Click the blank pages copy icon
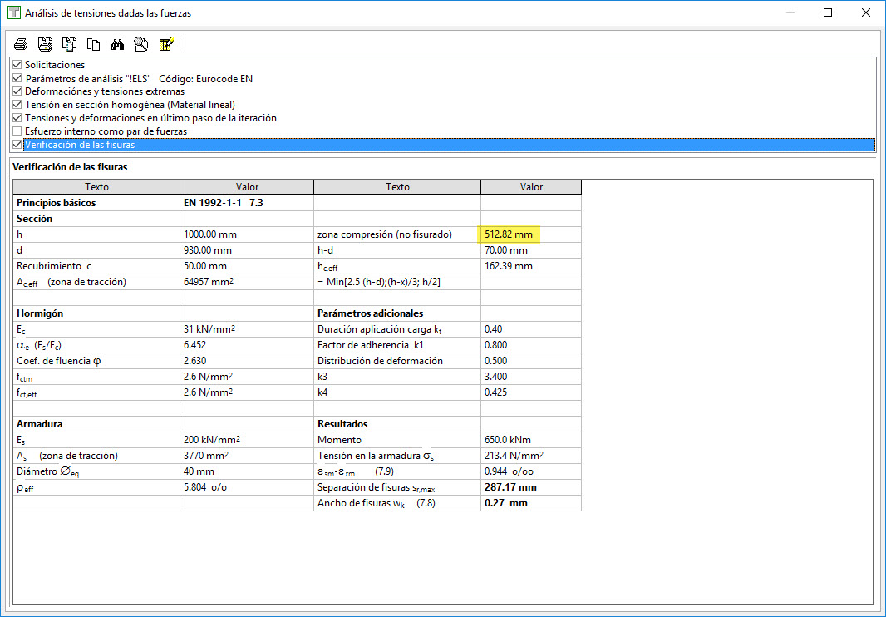886x617 pixels. (x=94, y=44)
